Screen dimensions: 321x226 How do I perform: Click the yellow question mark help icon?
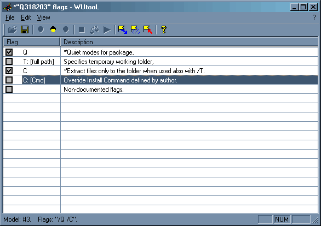point(164,30)
